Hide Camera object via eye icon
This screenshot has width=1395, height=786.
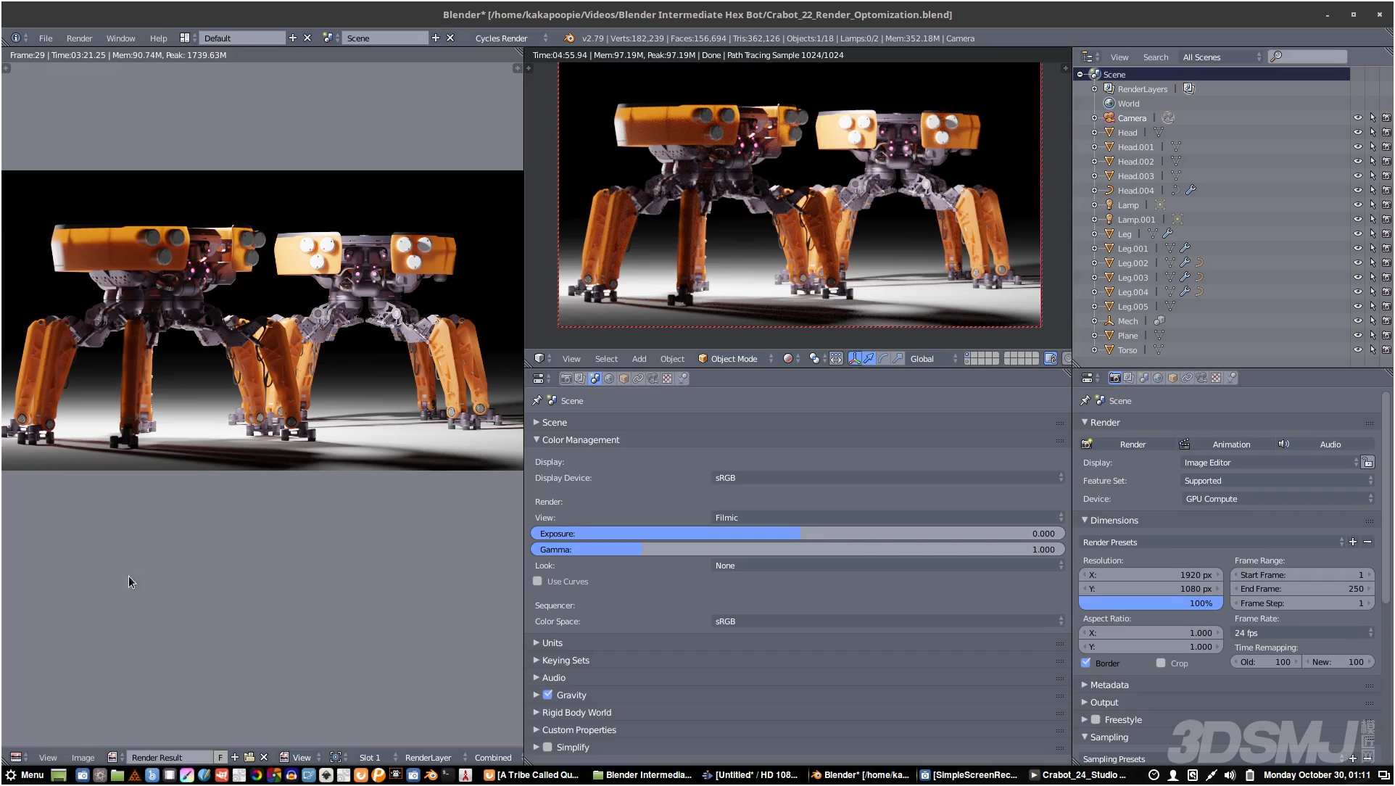coord(1358,117)
